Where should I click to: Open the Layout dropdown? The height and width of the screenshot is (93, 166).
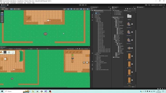(x=162, y=5)
